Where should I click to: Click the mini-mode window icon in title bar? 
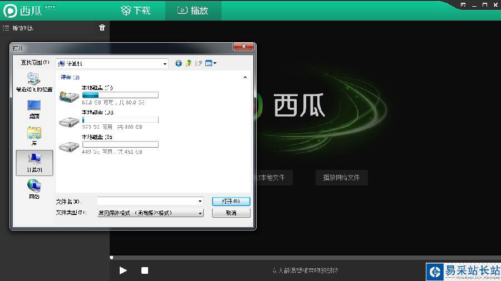[x=463, y=5]
